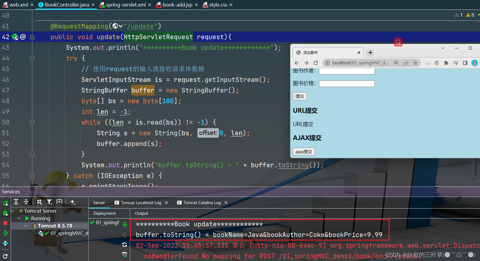The image size is (480, 261).
Task: Close the spring-servlet.xml tab
Action: click(x=150, y=5)
